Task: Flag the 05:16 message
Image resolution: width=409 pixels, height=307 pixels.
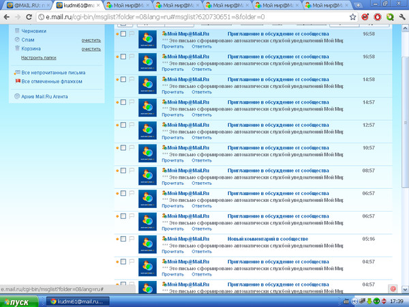Action: point(132,239)
